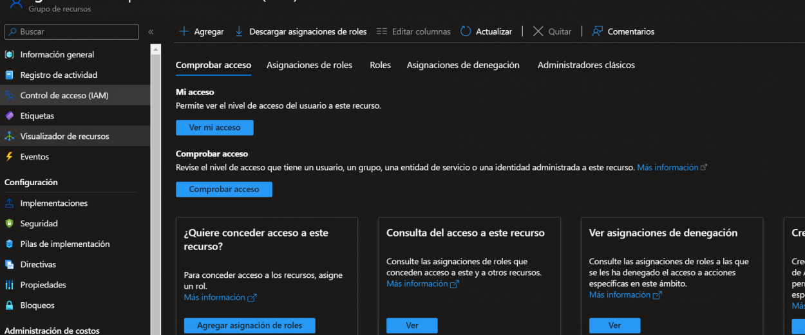This screenshot has width=805, height=335.
Task: Switch to Asignaciones de roles tab
Action: pyautogui.click(x=309, y=65)
